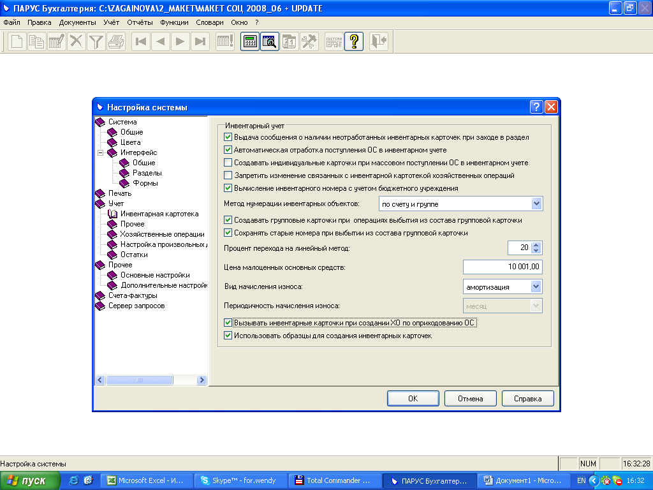Click the percent value field showing 20
Viewport: 653px width, 490px height.
[520, 248]
